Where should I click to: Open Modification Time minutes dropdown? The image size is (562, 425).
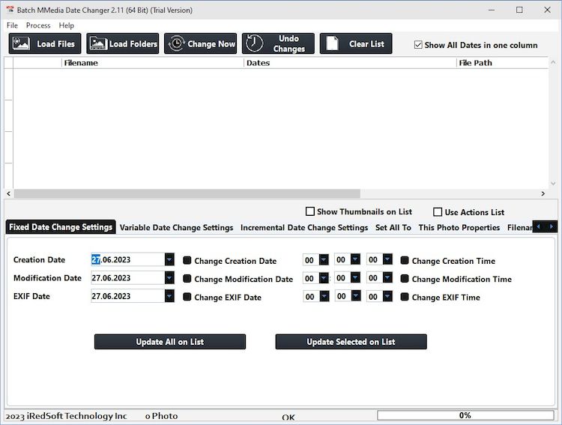[355, 277]
